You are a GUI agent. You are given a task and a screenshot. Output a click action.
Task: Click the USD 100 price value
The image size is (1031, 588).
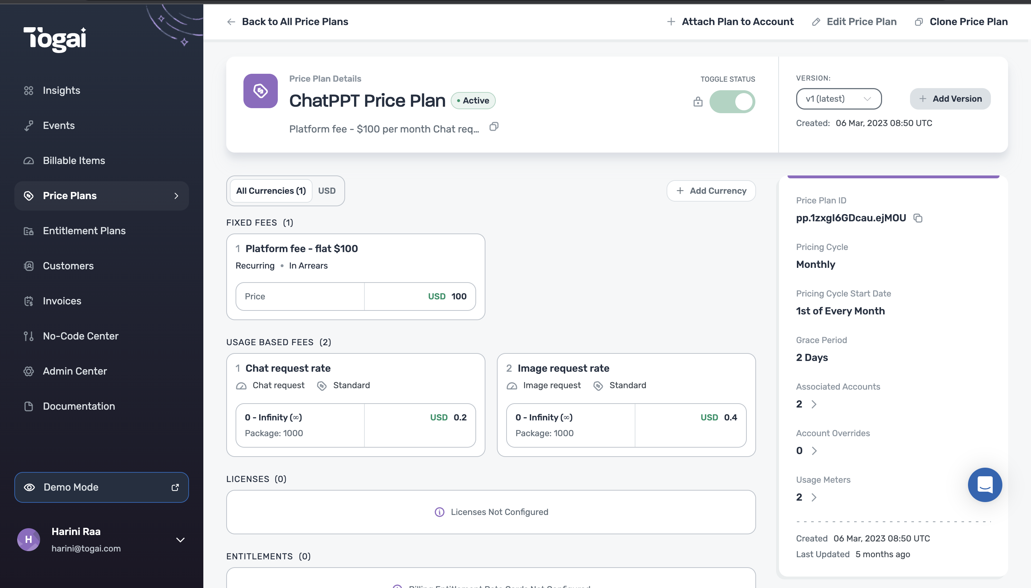click(x=447, y=297)
